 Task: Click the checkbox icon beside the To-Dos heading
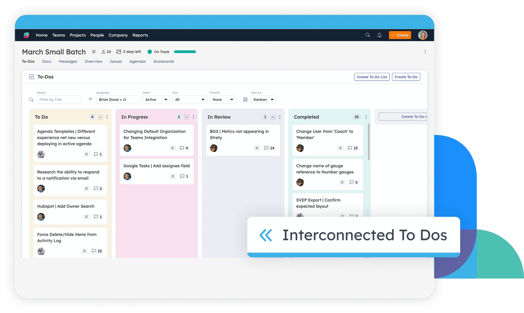click(x=31, y=77)
